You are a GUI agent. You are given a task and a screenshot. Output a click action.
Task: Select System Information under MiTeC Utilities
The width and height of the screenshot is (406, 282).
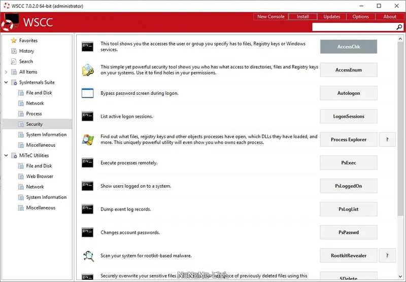(46, 197)
